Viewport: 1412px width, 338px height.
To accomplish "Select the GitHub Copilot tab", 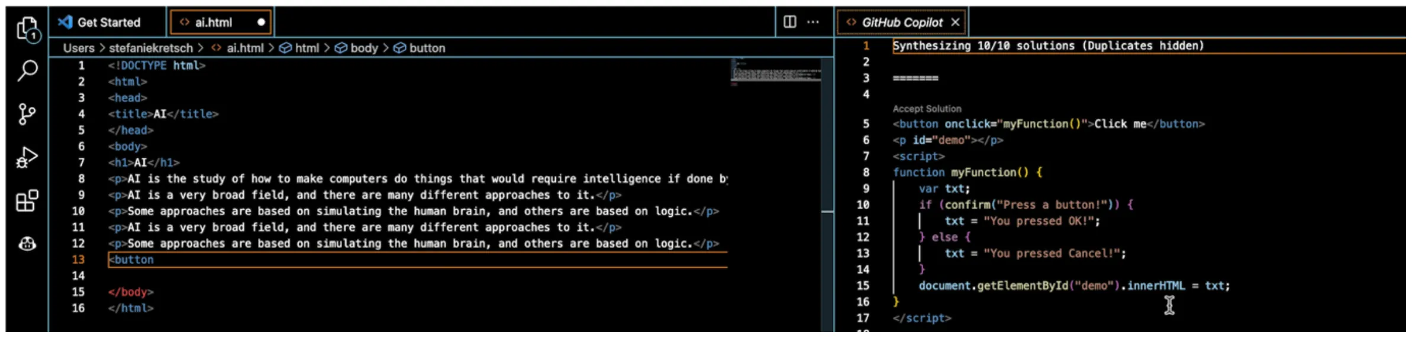I will pos(902,22).
